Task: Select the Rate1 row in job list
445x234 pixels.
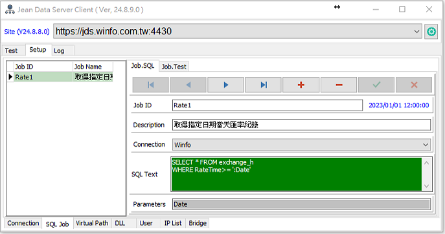Action: click(x=60, y=77)
